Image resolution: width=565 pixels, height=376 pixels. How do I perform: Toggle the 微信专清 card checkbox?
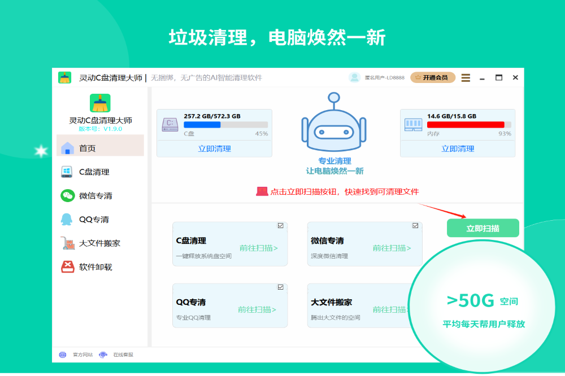(x=415, y=225)
